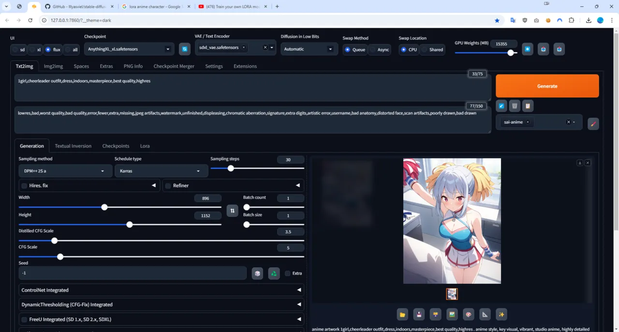Set swap method to Async

[x=380, y=50]
